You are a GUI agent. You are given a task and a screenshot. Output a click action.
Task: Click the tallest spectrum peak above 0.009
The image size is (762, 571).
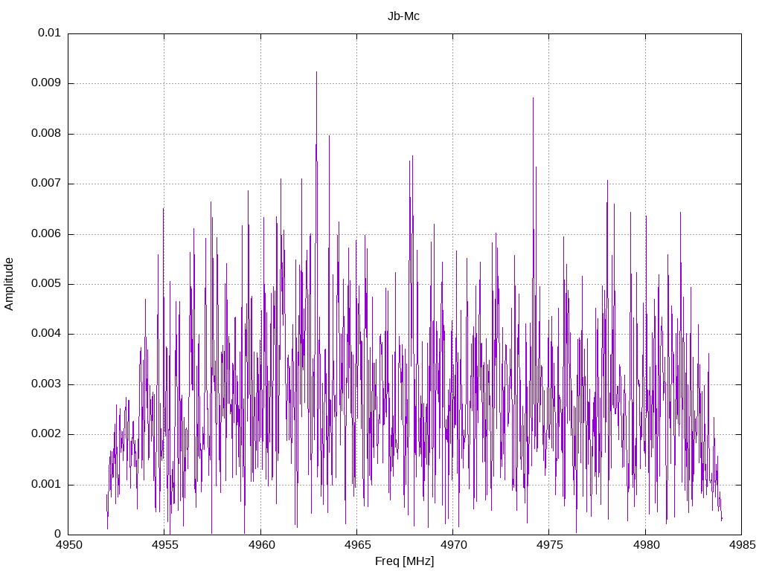[317, 72]
